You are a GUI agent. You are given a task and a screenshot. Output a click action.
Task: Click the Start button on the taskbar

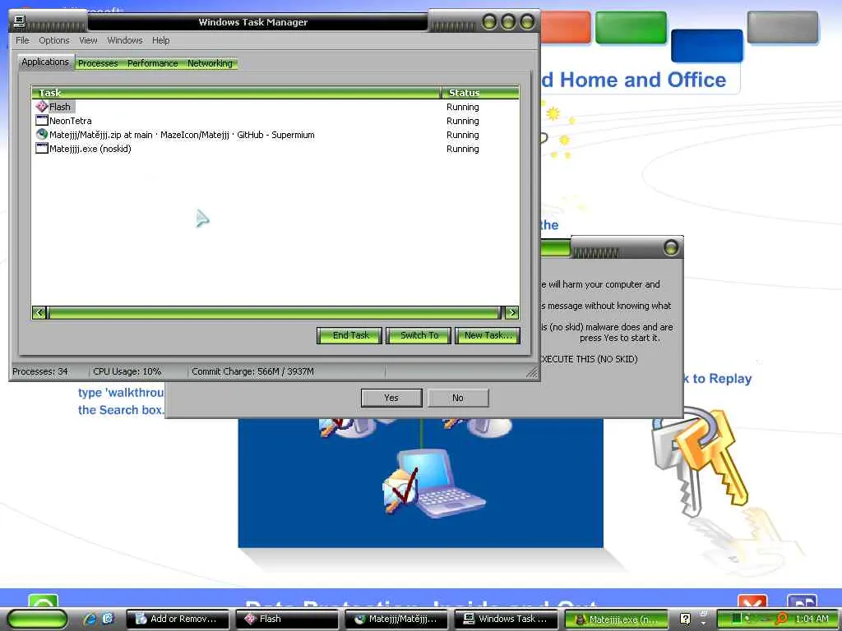[x=37, y=619]
